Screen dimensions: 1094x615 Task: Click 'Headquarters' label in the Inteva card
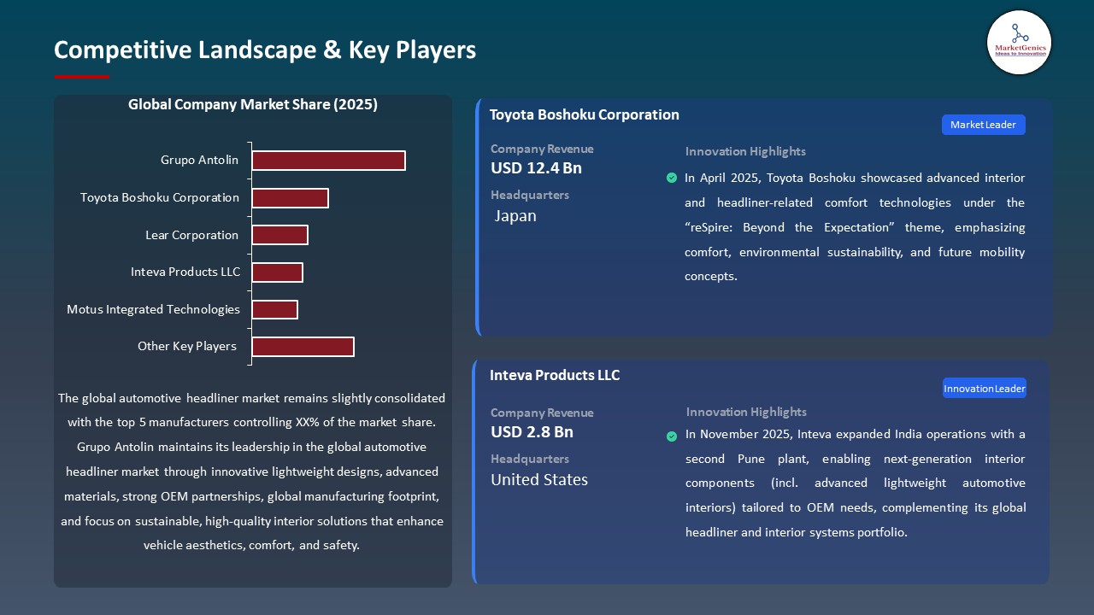530,459
